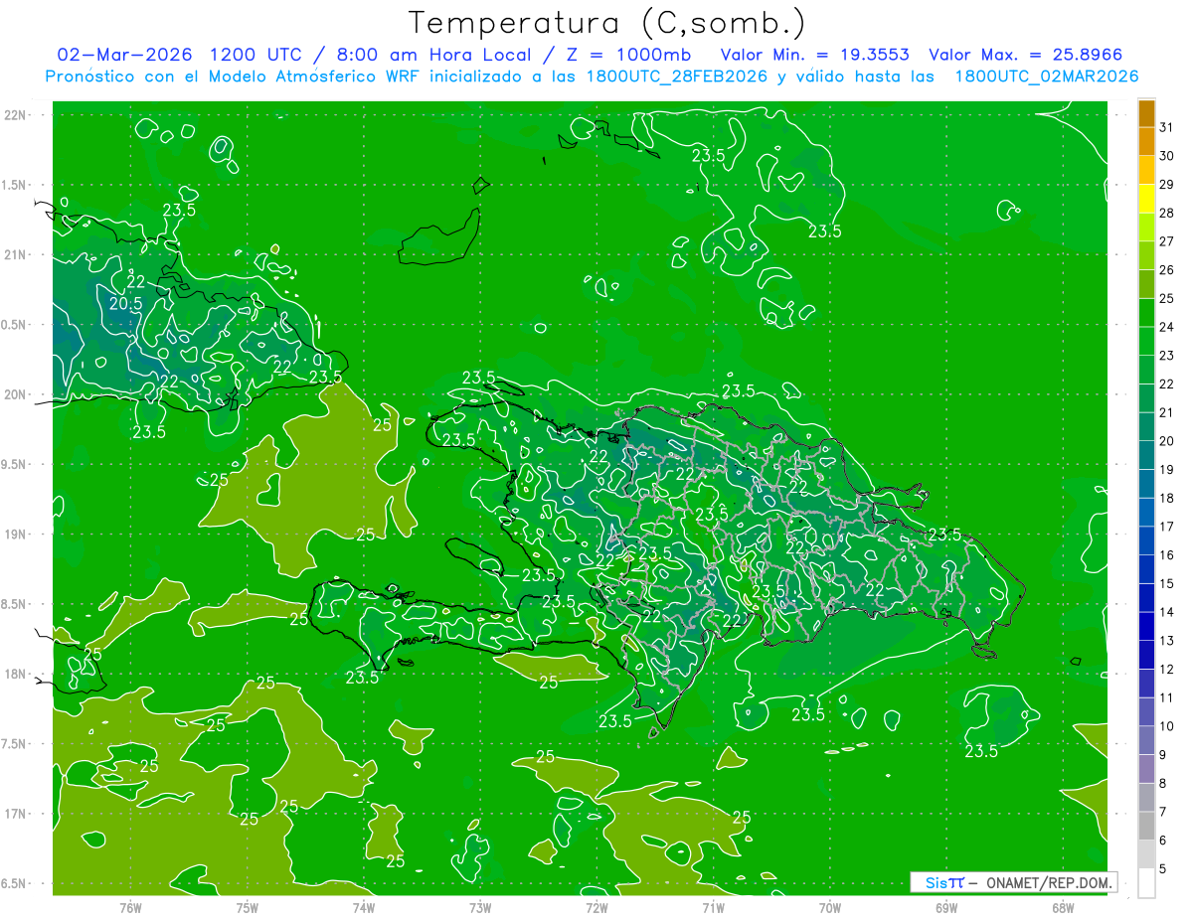This screenshot has width=1193, height=921.
Task: Click the legend scale value 5
Action: [1163, 868]
